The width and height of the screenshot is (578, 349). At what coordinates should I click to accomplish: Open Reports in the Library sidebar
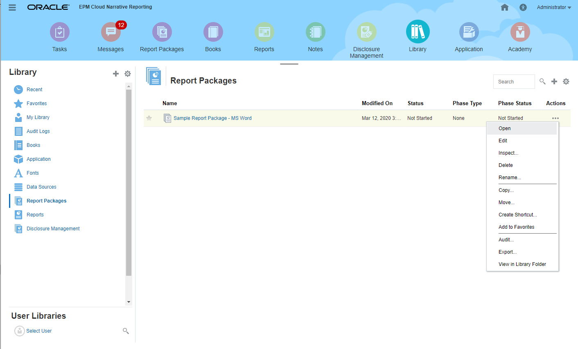coord(35,215)
